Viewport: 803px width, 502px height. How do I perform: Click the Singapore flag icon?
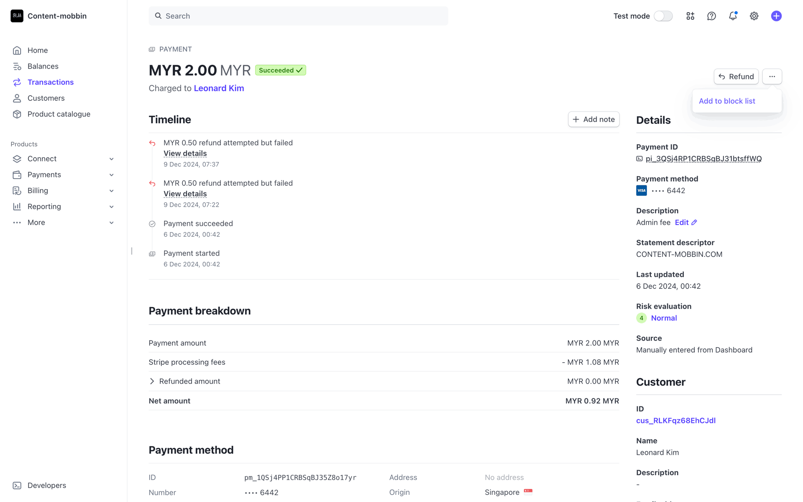tap(528, 492)
